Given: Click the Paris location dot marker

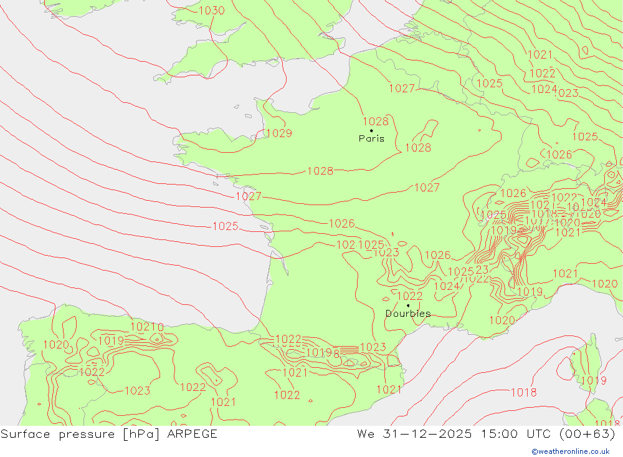Looking at the screenshot, I should [371, 130].
